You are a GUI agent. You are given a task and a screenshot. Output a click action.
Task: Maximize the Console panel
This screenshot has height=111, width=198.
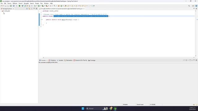tap(196, 60)
